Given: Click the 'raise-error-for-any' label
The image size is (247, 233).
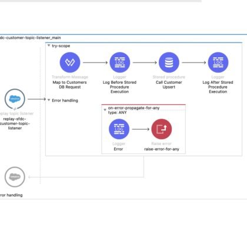Looking at the screenshot, I should (162, 149).
